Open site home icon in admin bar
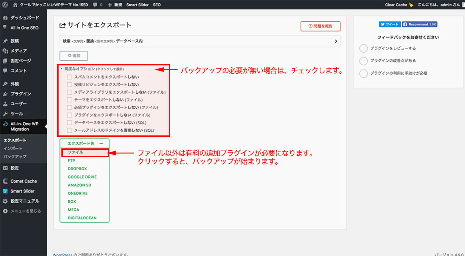The height and width of the screenshot is (256, 465). click(x=15, y=5)
